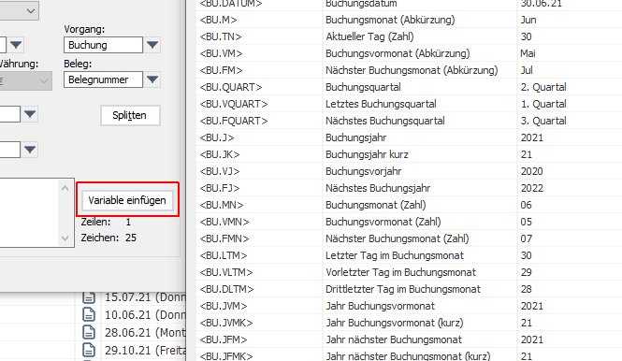
Task: Click document icon beside 15.07.21 entry
Action: 89,297
